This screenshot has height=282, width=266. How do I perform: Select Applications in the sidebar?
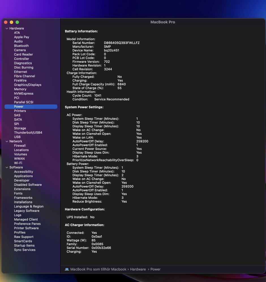(23, 176)
